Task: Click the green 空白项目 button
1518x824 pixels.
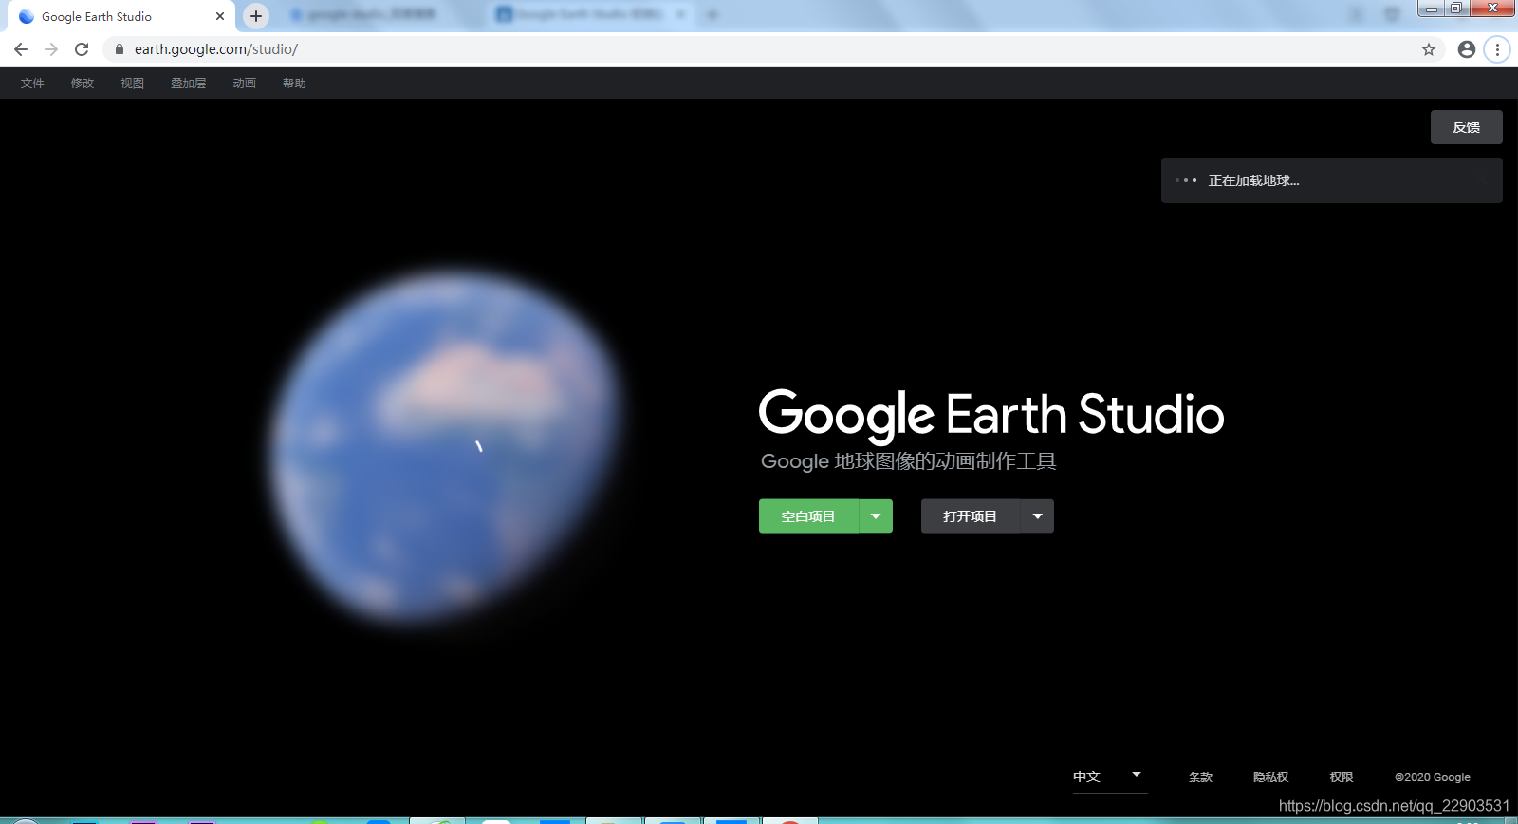Action: pyautogui.click(x=808, y=516)
